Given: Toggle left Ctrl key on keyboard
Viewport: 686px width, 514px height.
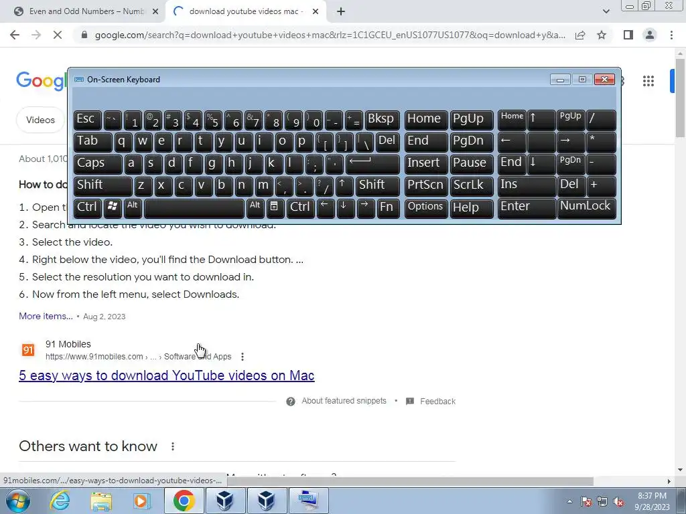Looking at the screenshot, I should (88, 207).
